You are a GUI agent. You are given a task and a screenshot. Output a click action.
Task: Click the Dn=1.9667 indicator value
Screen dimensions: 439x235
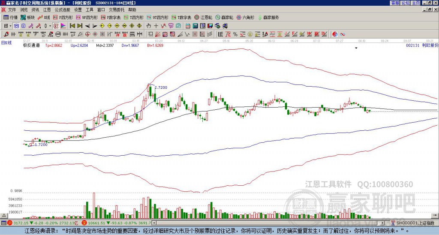(130, 45)
